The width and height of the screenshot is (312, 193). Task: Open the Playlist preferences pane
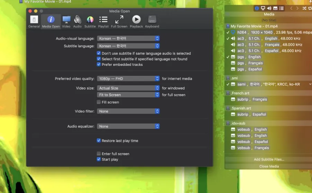[x=103, y=22]
